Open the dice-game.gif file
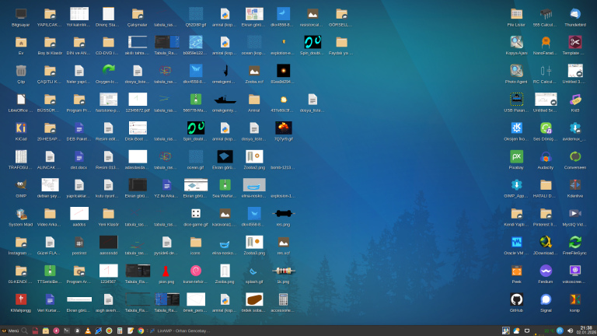 point(196,214)
